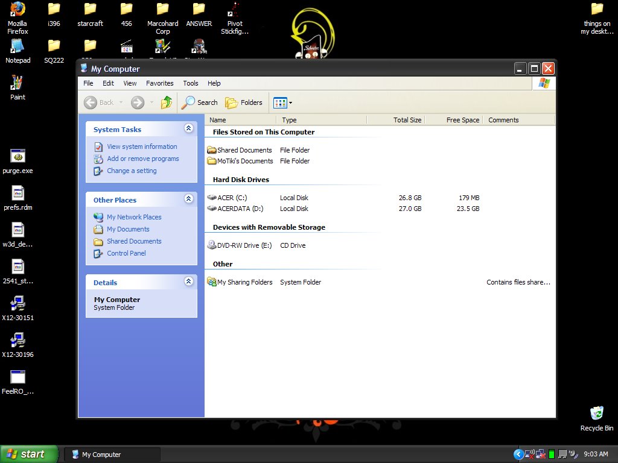Sort by Free Space column header

pyautogui.click(x=453, y=120)
